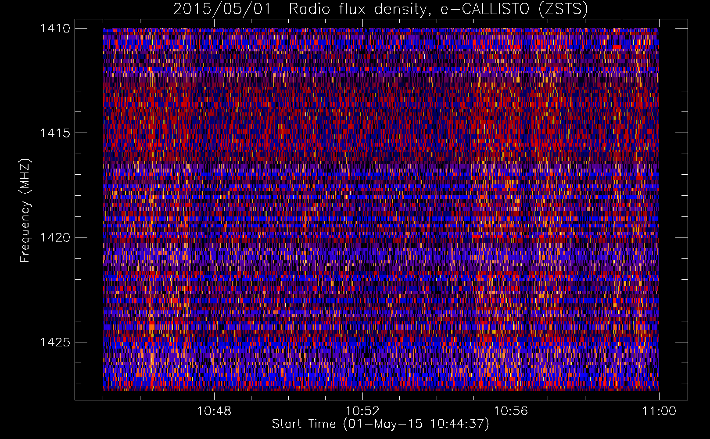The width and height of the screenshot is (710, 439).
Task: Click the 'Start Time (01-May-15 10:44:37)' label
Action: (380, 424)
